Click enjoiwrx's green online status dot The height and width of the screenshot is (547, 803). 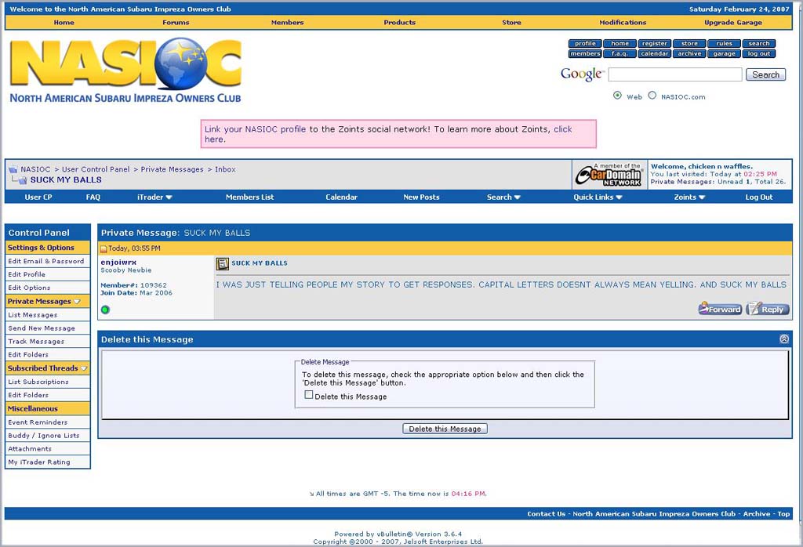105,310
